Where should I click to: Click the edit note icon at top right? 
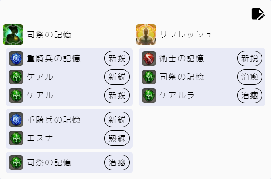258,14
